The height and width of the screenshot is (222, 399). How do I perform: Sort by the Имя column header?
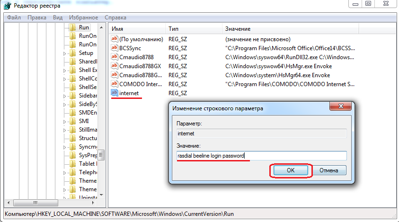[x=137, y=29]
